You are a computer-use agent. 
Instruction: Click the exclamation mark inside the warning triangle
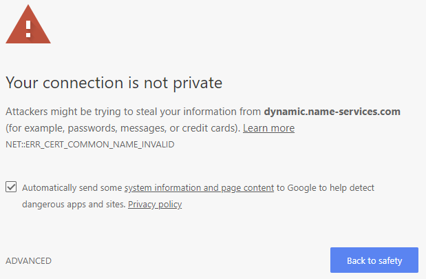point(28,29)
